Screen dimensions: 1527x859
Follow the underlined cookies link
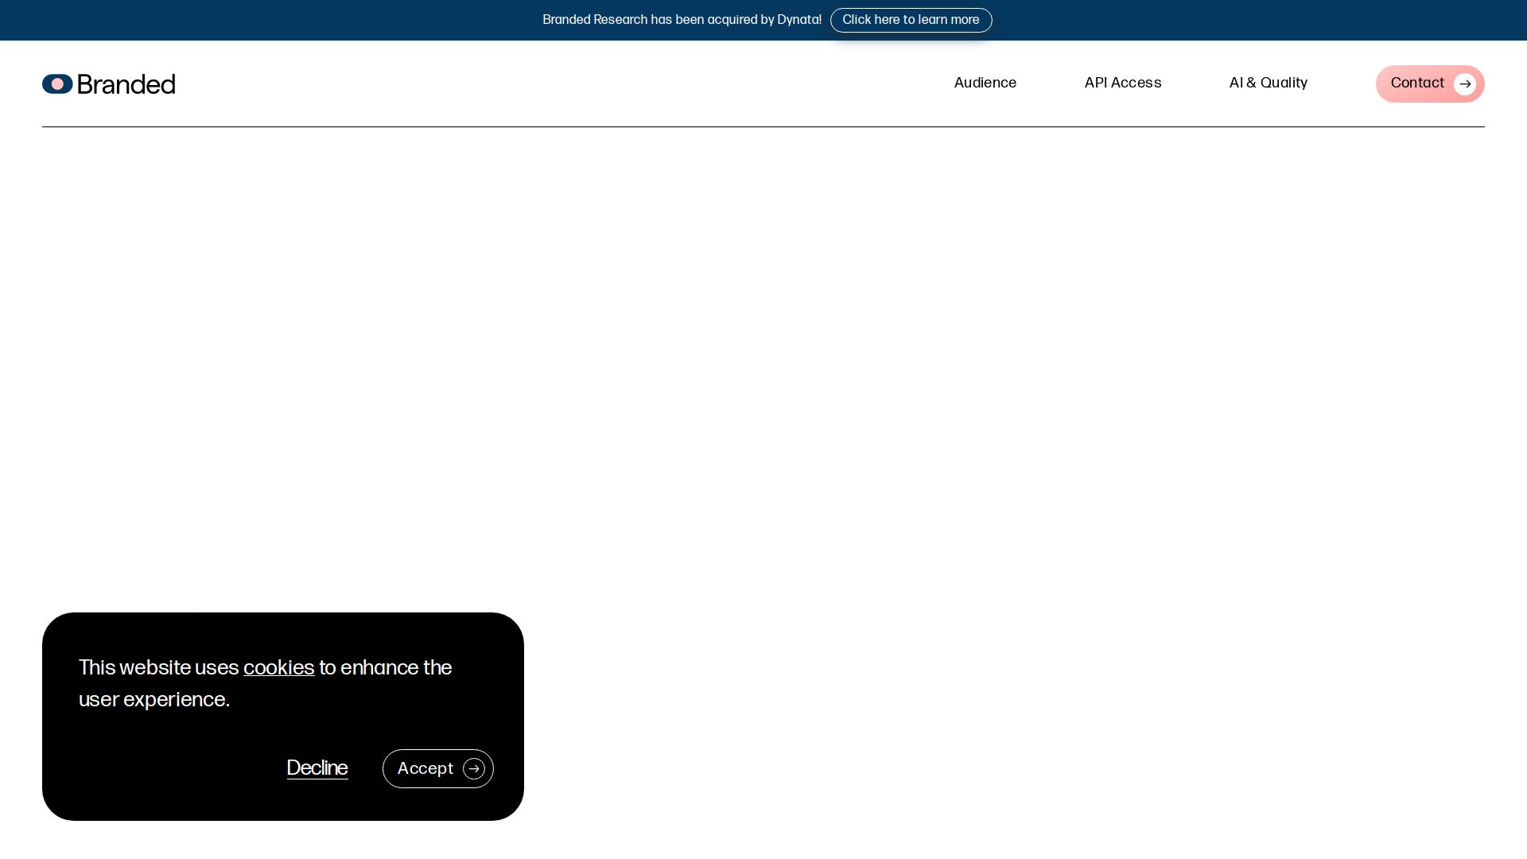coord(278,667)
